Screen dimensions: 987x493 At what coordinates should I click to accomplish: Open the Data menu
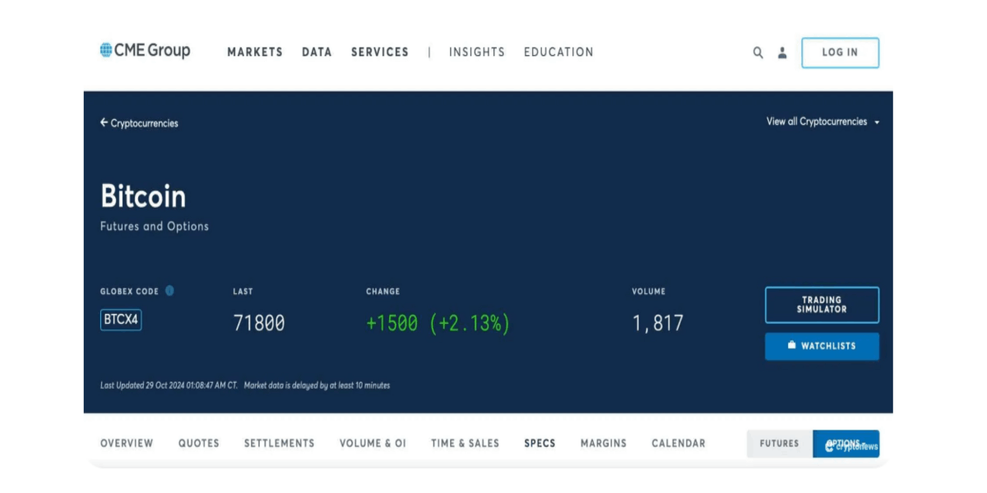[317, 52]
